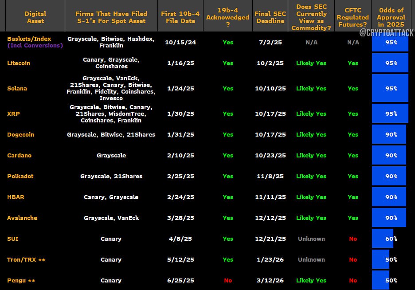
Task: Select "Canary" in the SUI row
Action: (111, 239)
